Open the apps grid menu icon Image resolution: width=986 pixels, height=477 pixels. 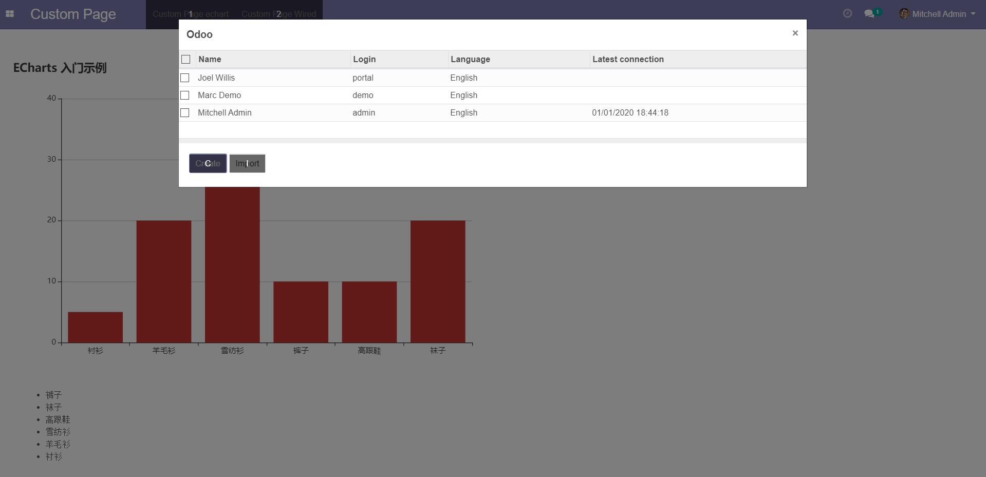point(10,14)
